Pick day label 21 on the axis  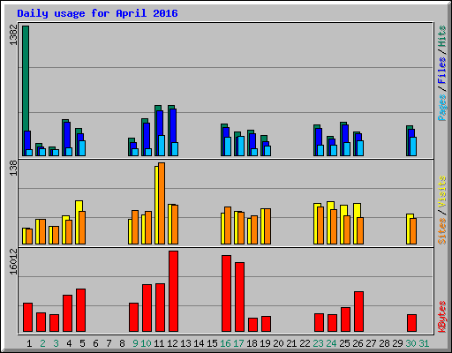(291, 343)
